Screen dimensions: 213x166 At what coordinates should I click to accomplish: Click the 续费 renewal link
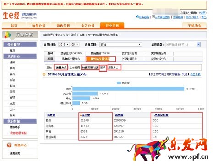[x=203, y=13]
